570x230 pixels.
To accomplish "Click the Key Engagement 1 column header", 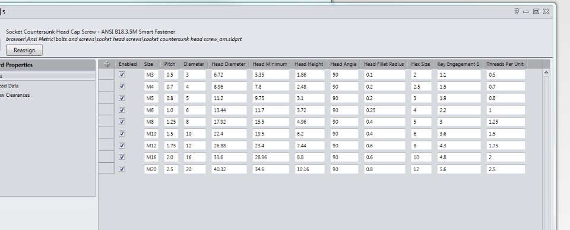I will pos(458,64).
